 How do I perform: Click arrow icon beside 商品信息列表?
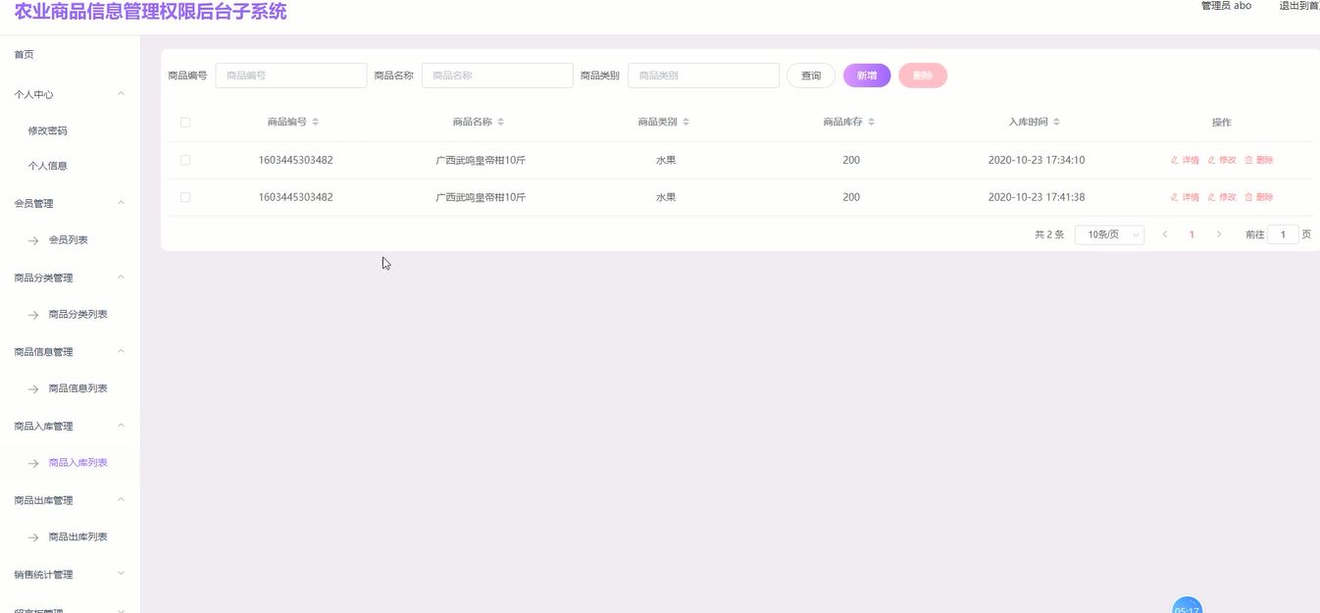[x=33, y=389]
